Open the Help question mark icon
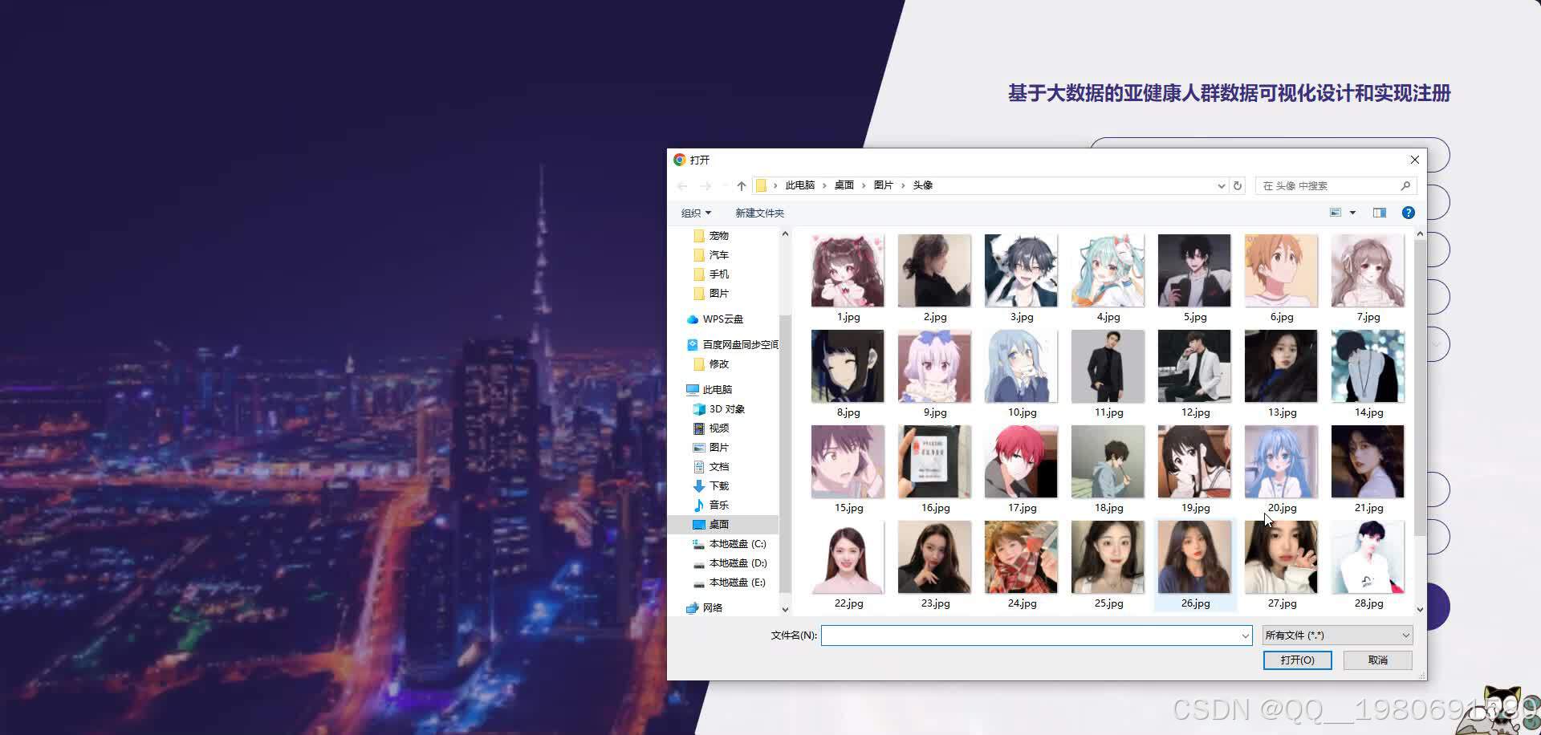 point(1408,213)
